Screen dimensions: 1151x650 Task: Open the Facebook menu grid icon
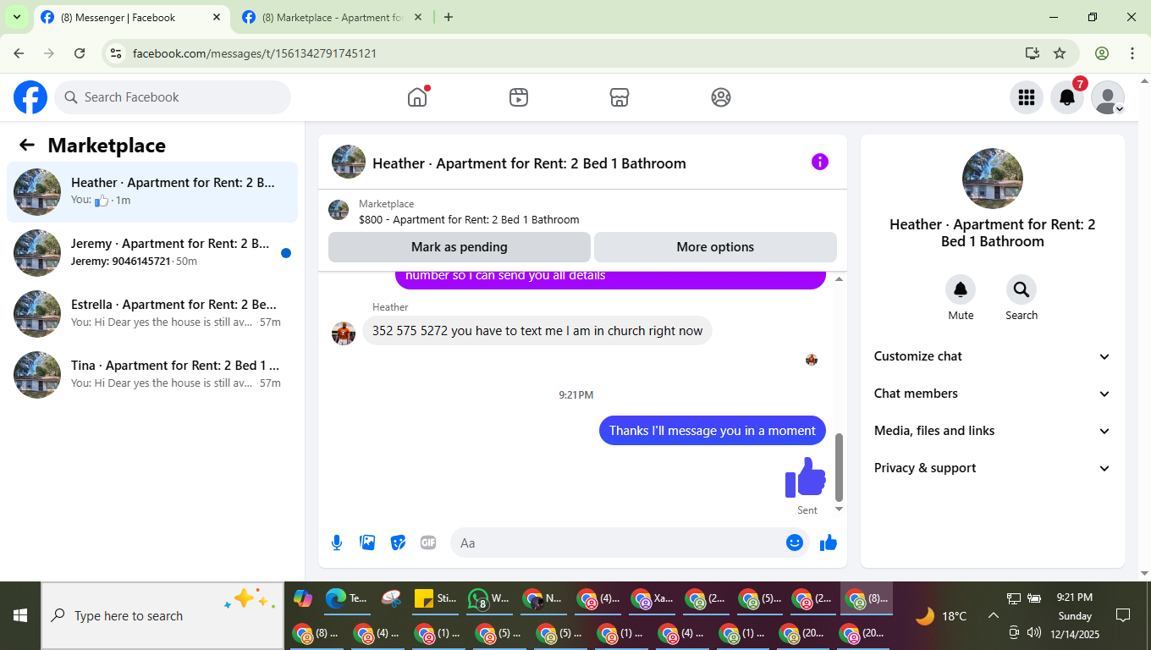click(x=1027, y=97)
